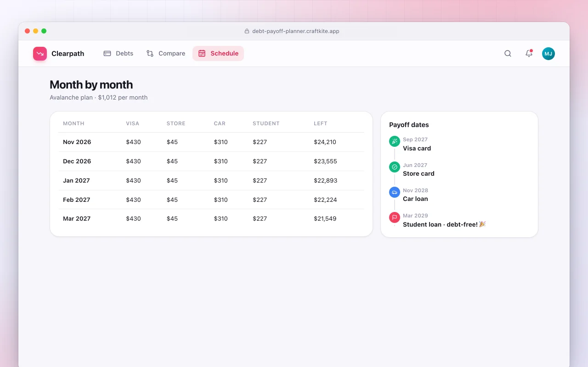Open notifications bell icon
Viewport: 588px width, 367px height.
(x=529, y=54)
